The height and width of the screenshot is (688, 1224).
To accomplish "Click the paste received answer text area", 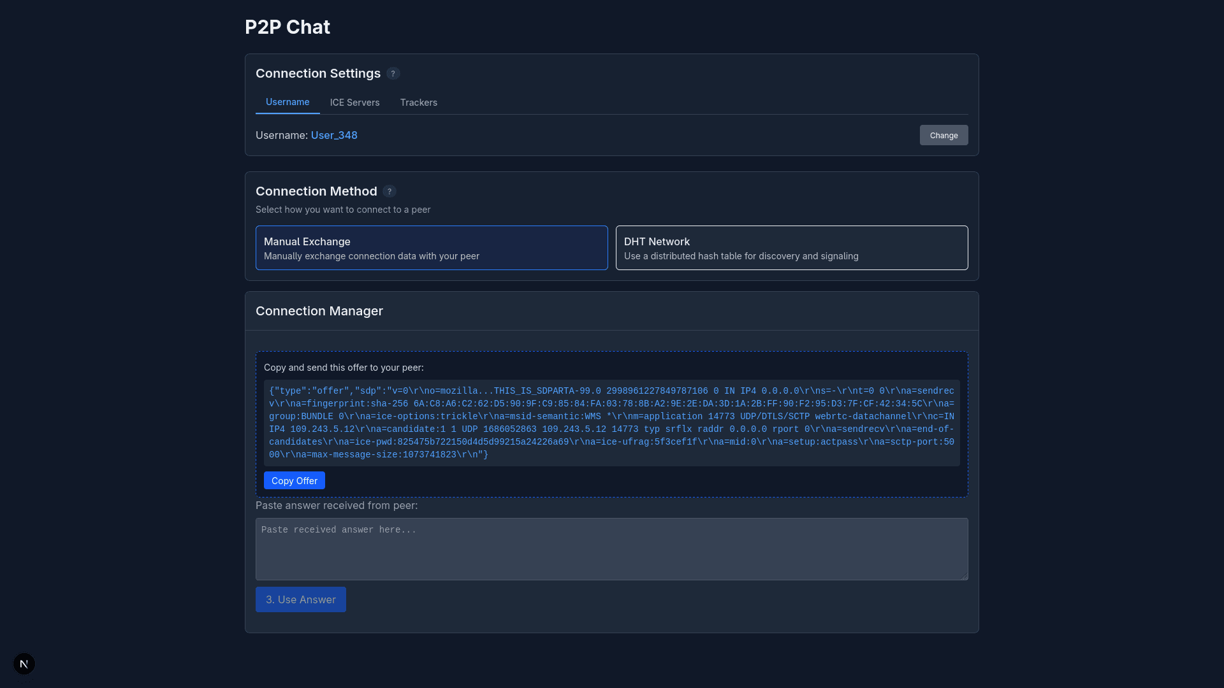I will click(x=611, y=549).
